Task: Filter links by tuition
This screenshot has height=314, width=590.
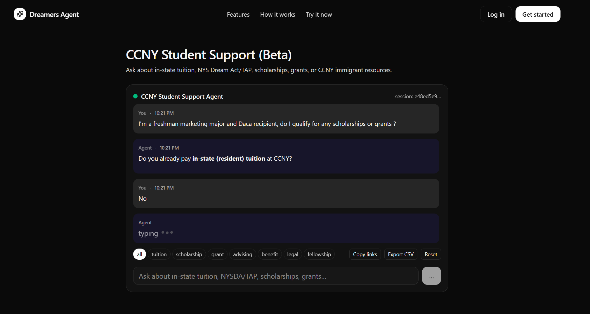Action: click(159, 254)
